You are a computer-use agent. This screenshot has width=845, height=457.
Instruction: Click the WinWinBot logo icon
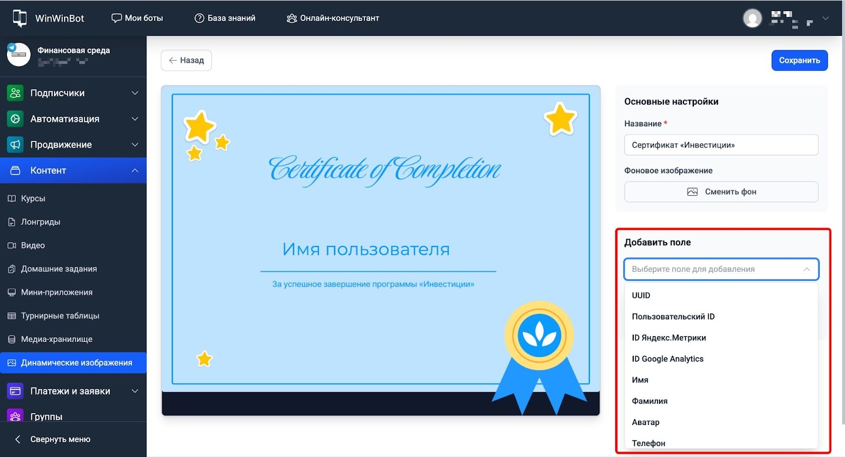point(20,18)
